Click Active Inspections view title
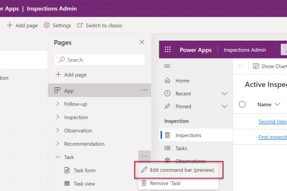The image size is (287, 191). coord(266,85)
